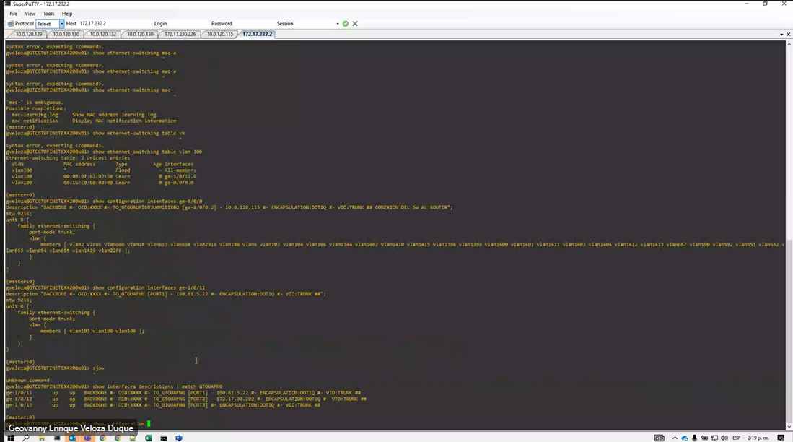Open the Tools menu
793x442 pixels.
point(48,14)
